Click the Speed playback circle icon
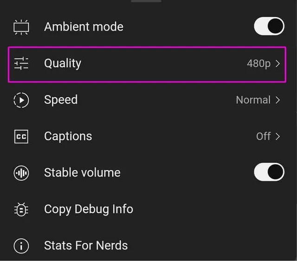Screen dimensions: 297x261 (21, 100)
